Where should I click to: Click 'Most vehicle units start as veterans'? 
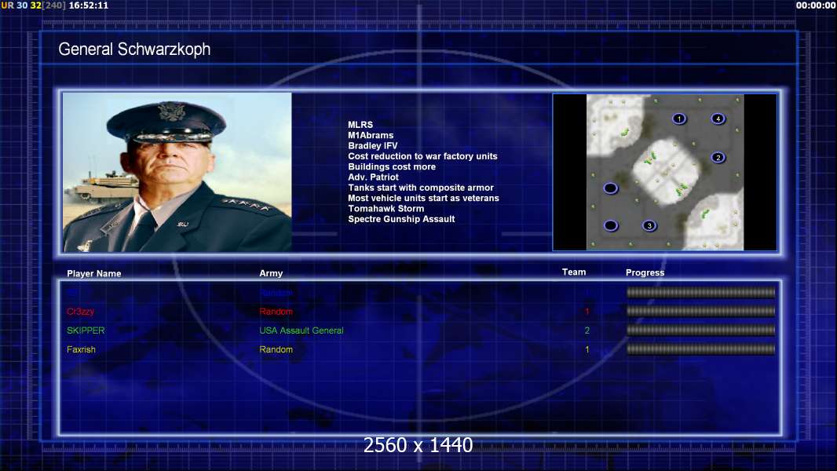[x=423, y=198]
